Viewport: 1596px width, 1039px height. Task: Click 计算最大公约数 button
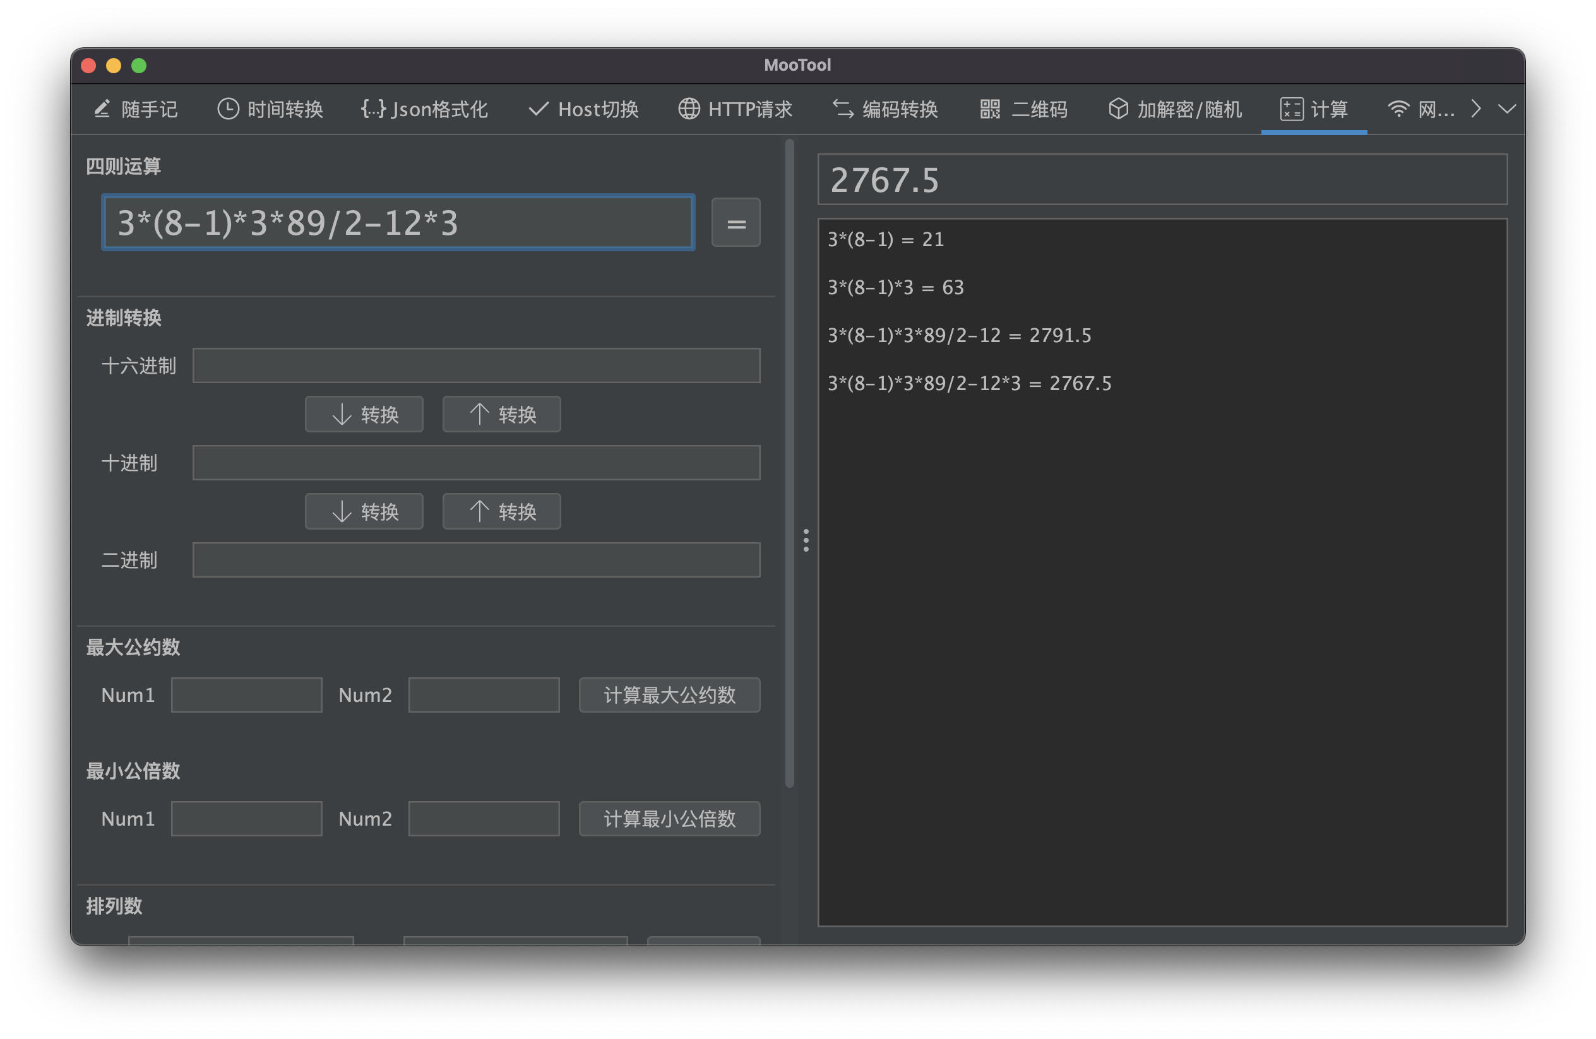[669, 695]
